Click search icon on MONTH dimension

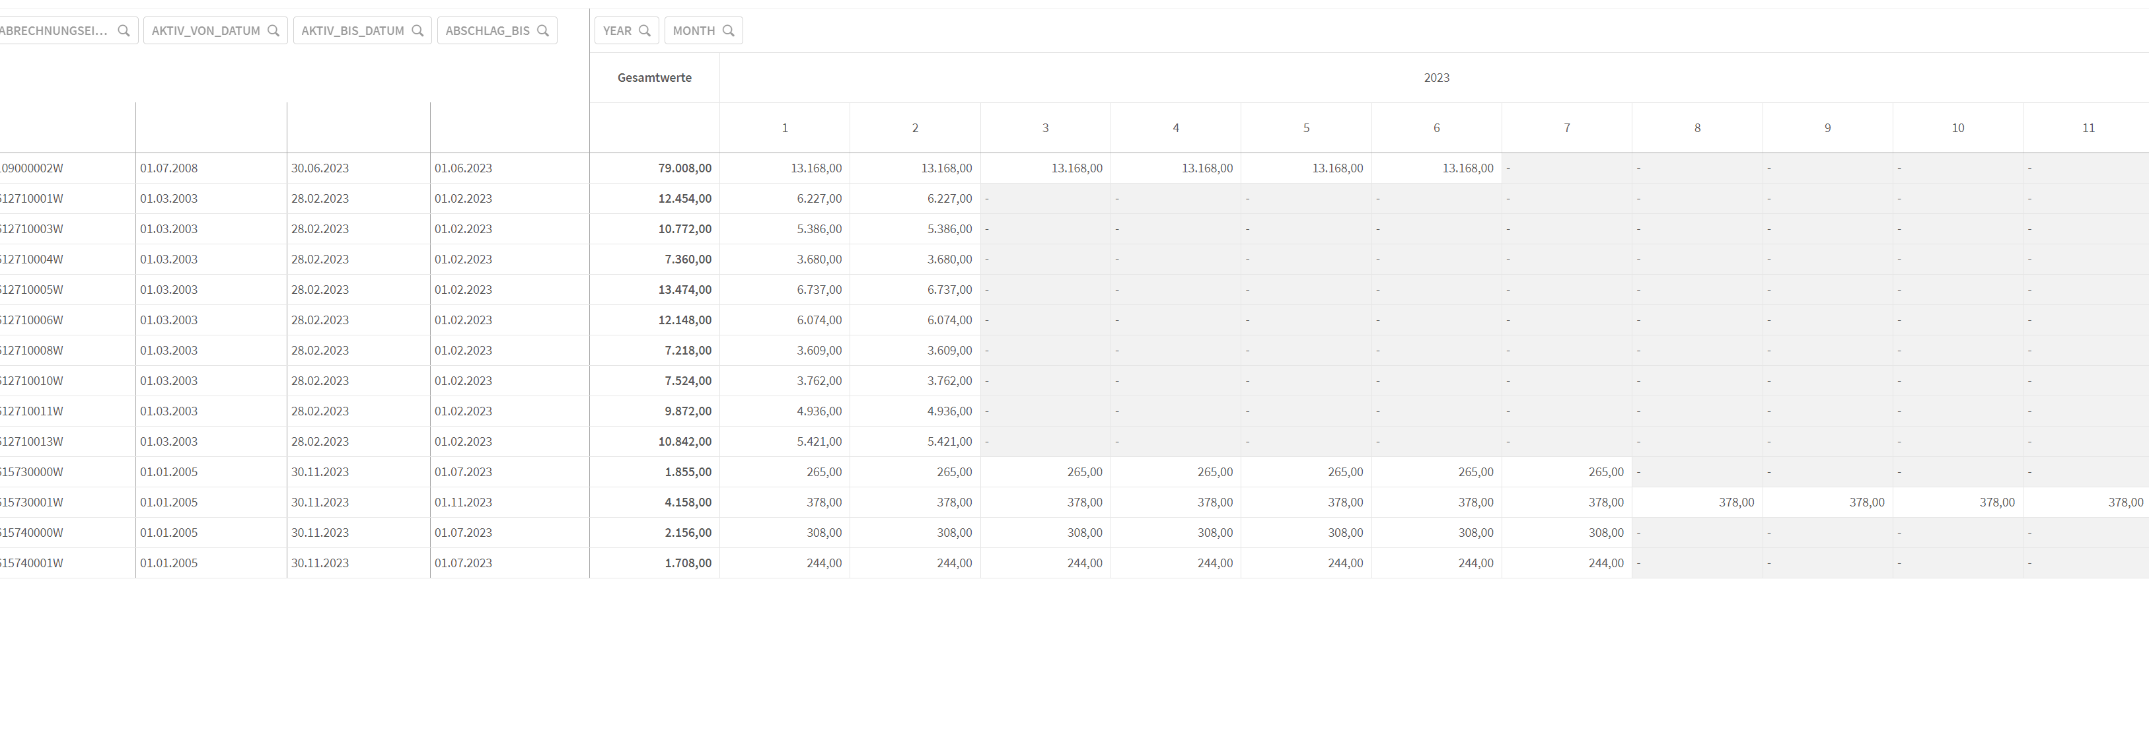point(728,31)
